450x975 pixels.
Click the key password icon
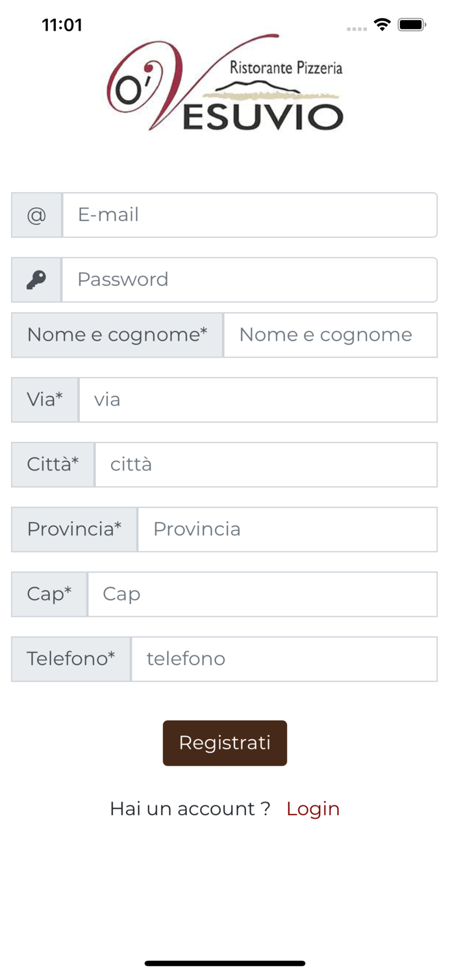pos(36,280)
